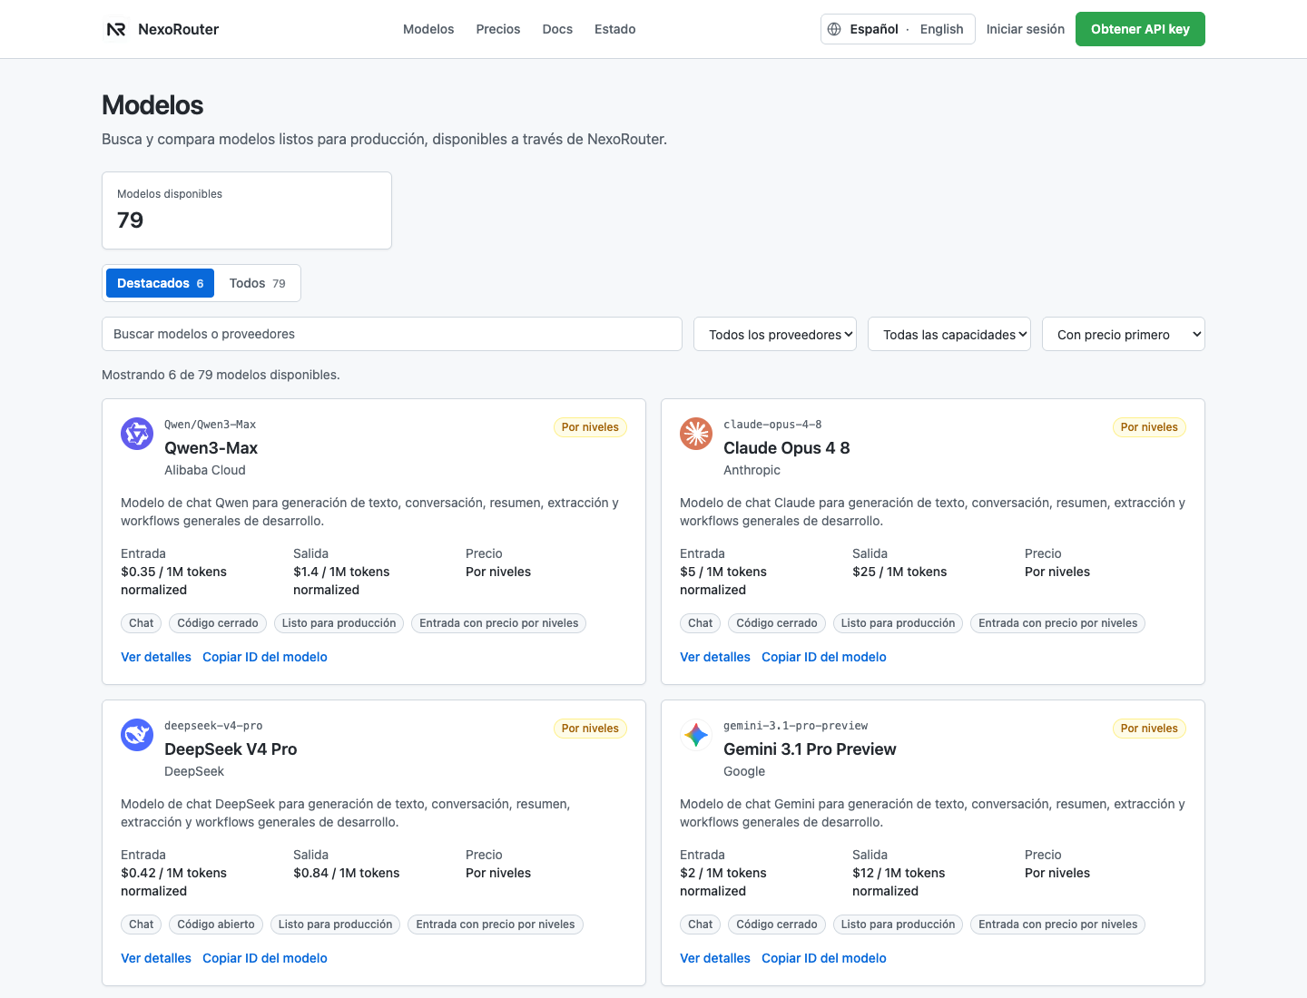Switch language to English
Viewport: 1307px width, 998px height.
942,29
